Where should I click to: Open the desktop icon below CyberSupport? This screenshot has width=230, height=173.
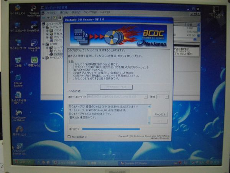(x=20, y=131)
